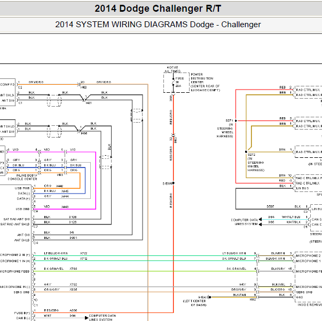The image size is (322, 321).
Task: Click the "RED/ORG" label on A300 circuit
Action: tap(51, 310)
